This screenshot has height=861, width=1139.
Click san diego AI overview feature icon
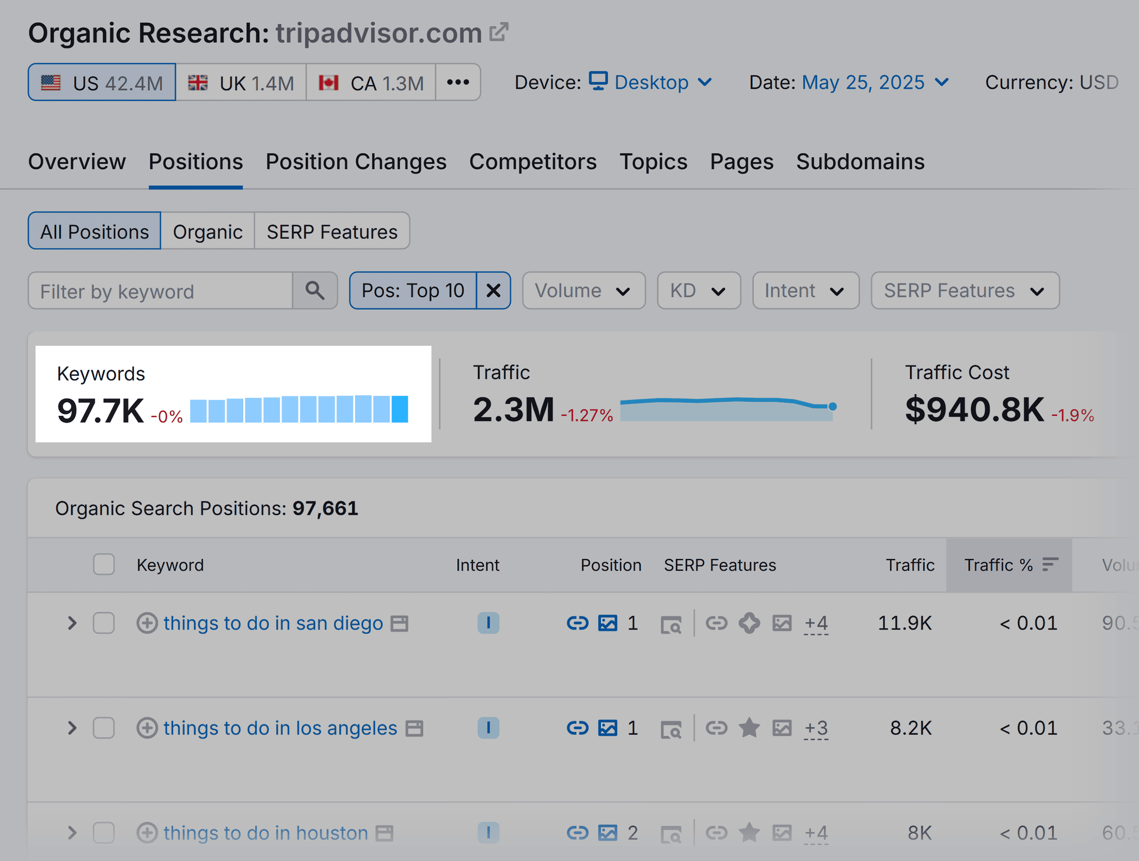749,623
